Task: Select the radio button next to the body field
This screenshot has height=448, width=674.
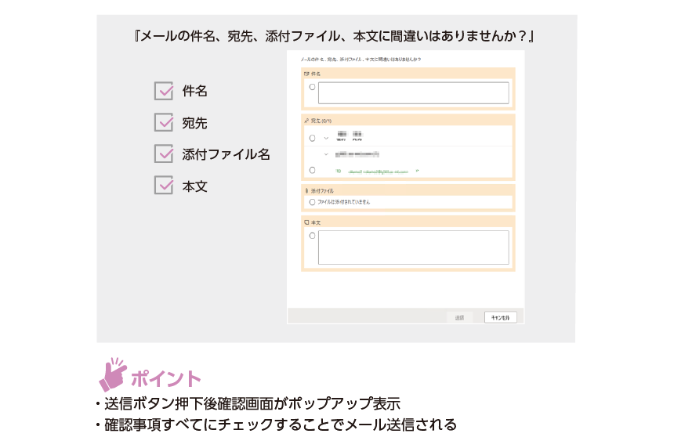Action: click(312, 236)
